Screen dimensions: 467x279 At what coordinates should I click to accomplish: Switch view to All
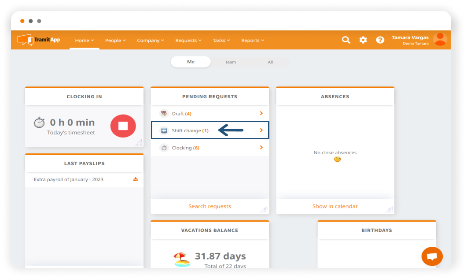(270, 62)
